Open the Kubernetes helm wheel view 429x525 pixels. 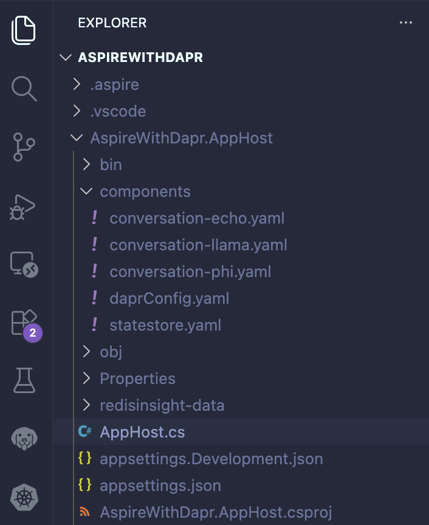[24, 497]
